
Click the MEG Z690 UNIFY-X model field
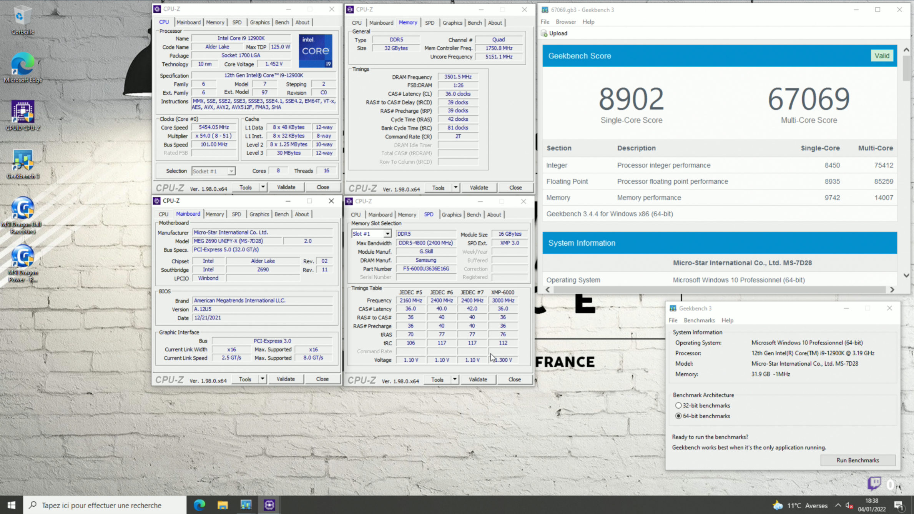tap(237, 241)
